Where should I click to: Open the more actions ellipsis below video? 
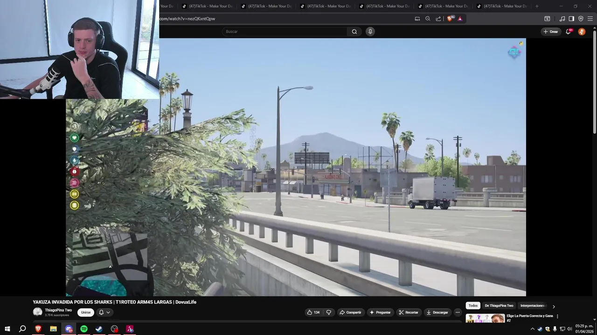coord(458,312)
